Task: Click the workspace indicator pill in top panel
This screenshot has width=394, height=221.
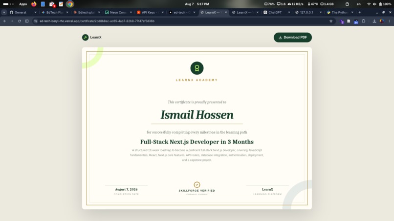Action: tap(8, 4)
